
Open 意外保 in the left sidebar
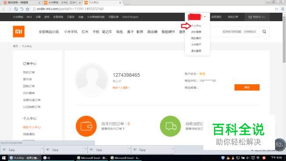pyautogui.click(x=27, y=79)
